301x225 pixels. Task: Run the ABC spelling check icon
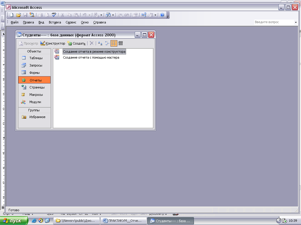(x=54, y=15)
